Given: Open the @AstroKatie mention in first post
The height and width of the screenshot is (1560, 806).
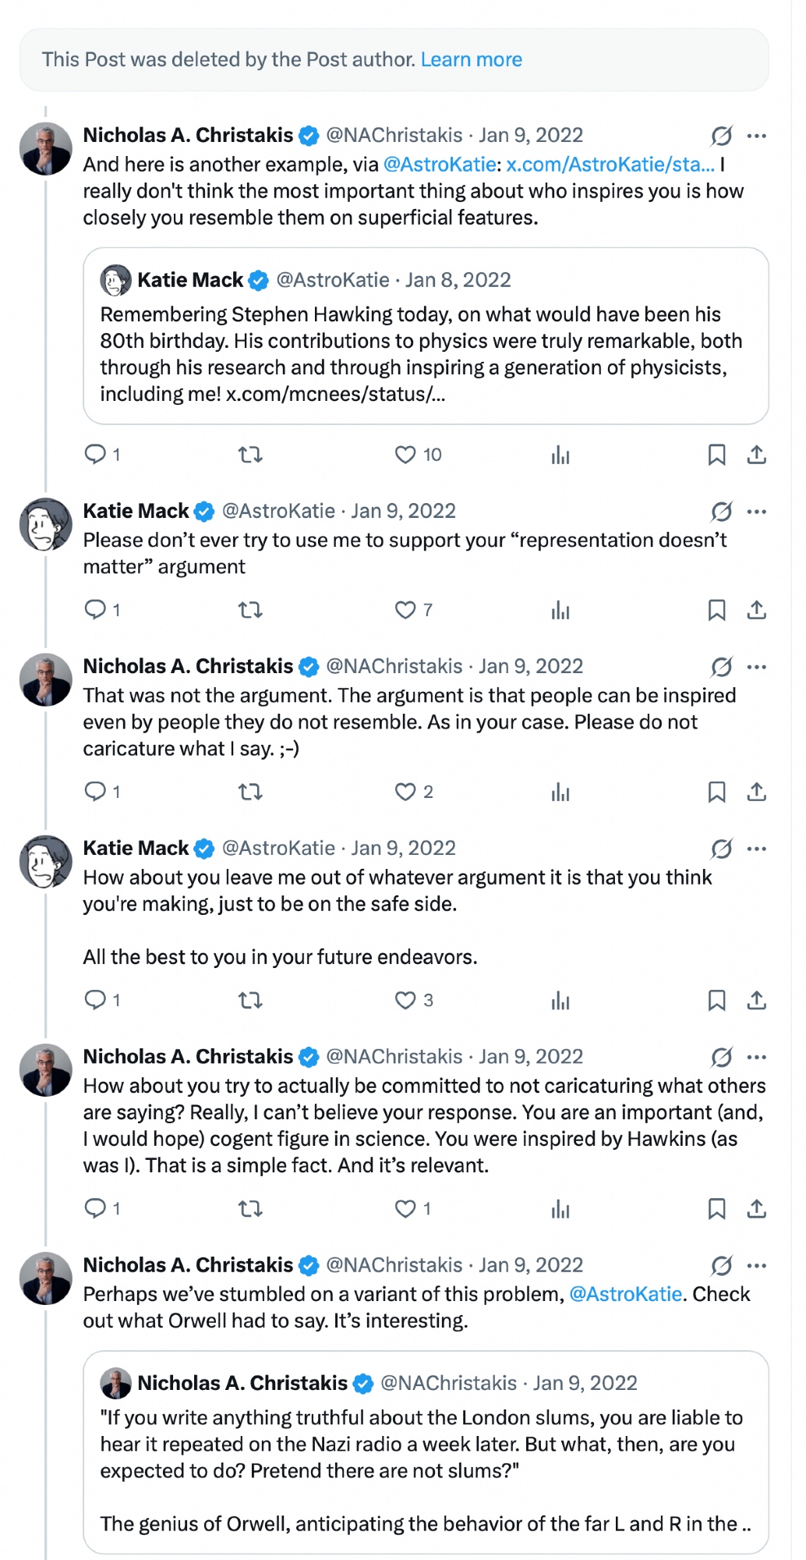Looking at the screenshot, I should click(x=440, y=165).
